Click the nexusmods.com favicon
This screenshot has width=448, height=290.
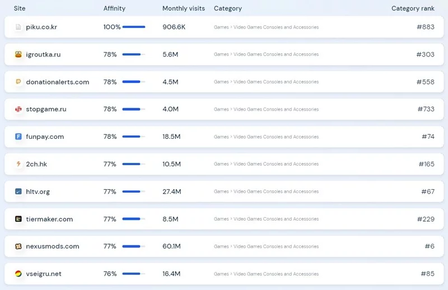[18, 246]
